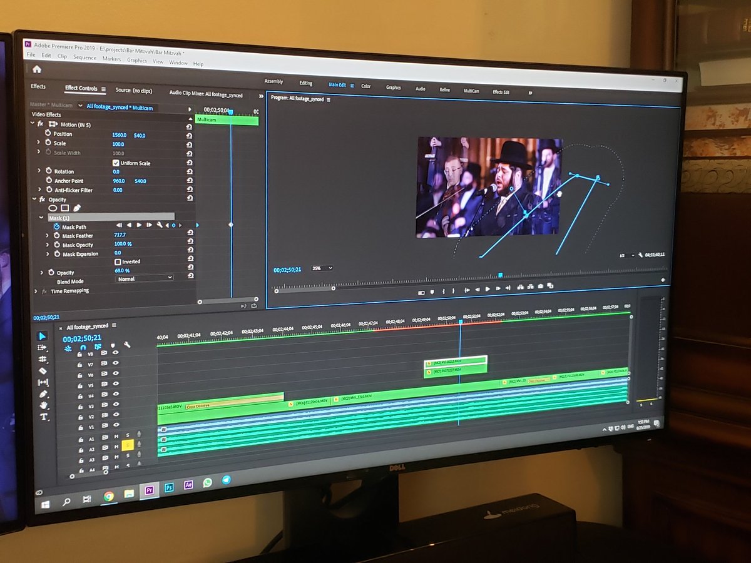Switch to the Effects panel tab
Viewport: 751px width, 563px height.
click(x=38, y=86)
